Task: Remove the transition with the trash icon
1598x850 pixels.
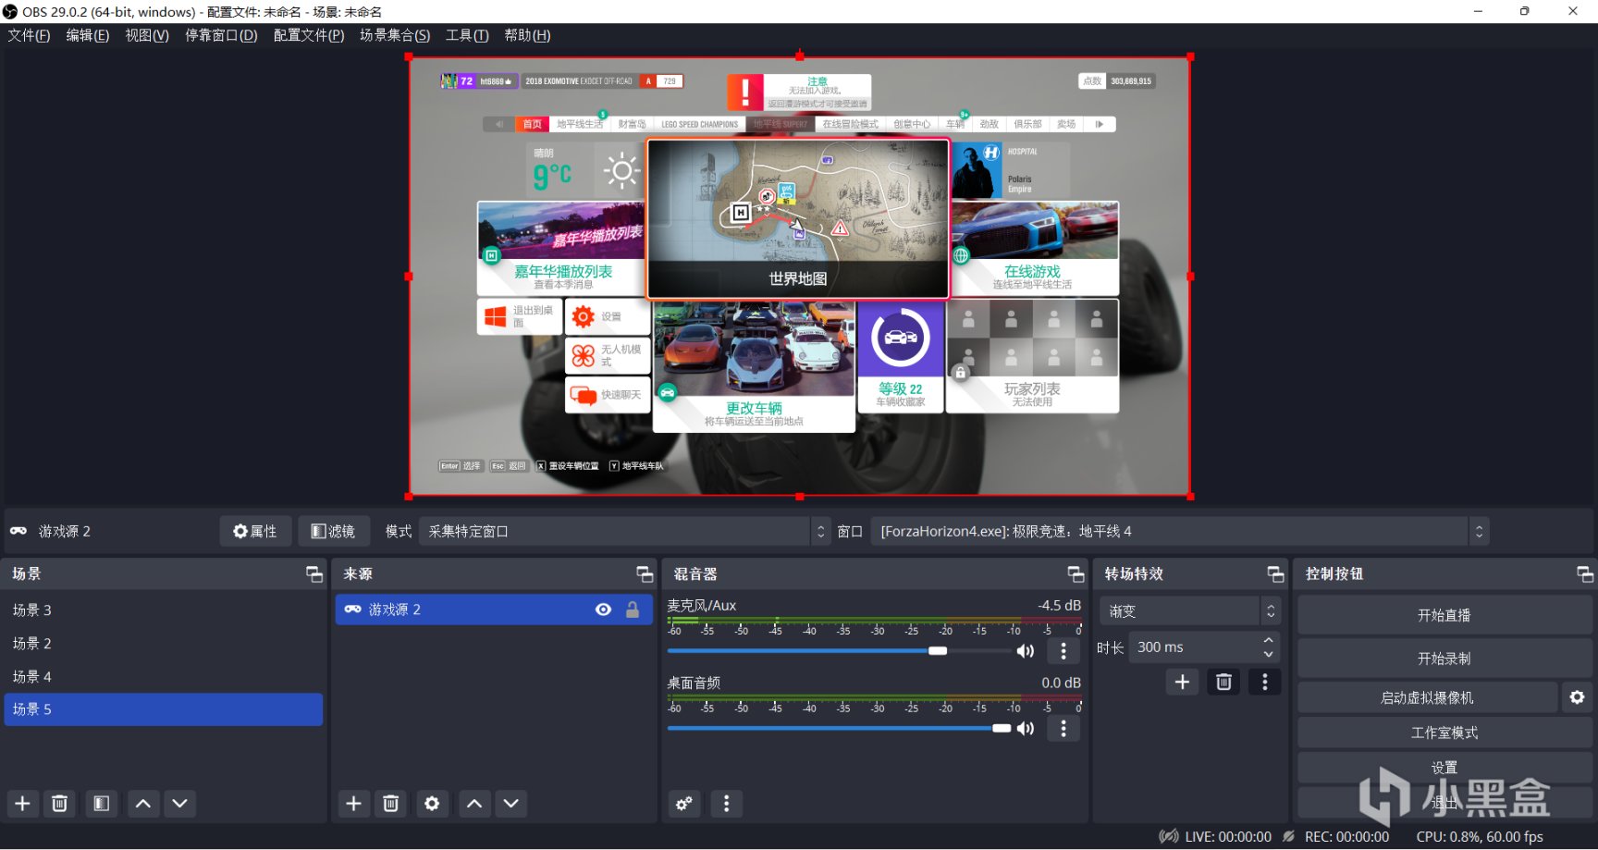Action: tap(1223, 683)
